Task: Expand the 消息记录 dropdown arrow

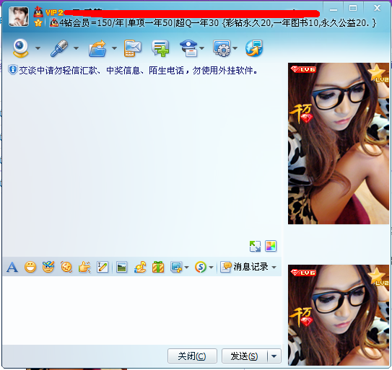Action: (x=274, y=268)
